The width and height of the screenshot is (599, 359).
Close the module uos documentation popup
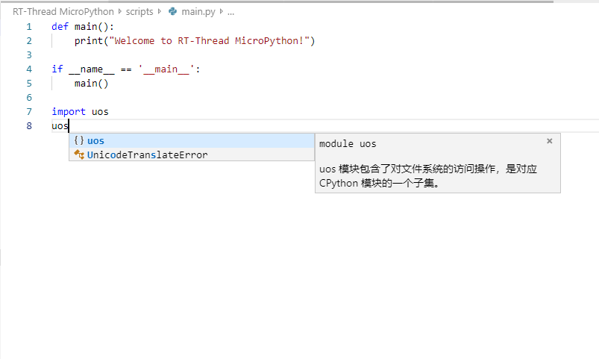point(550,141)
